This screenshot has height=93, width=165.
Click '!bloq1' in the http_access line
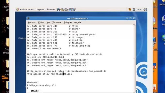pos(68,74)
